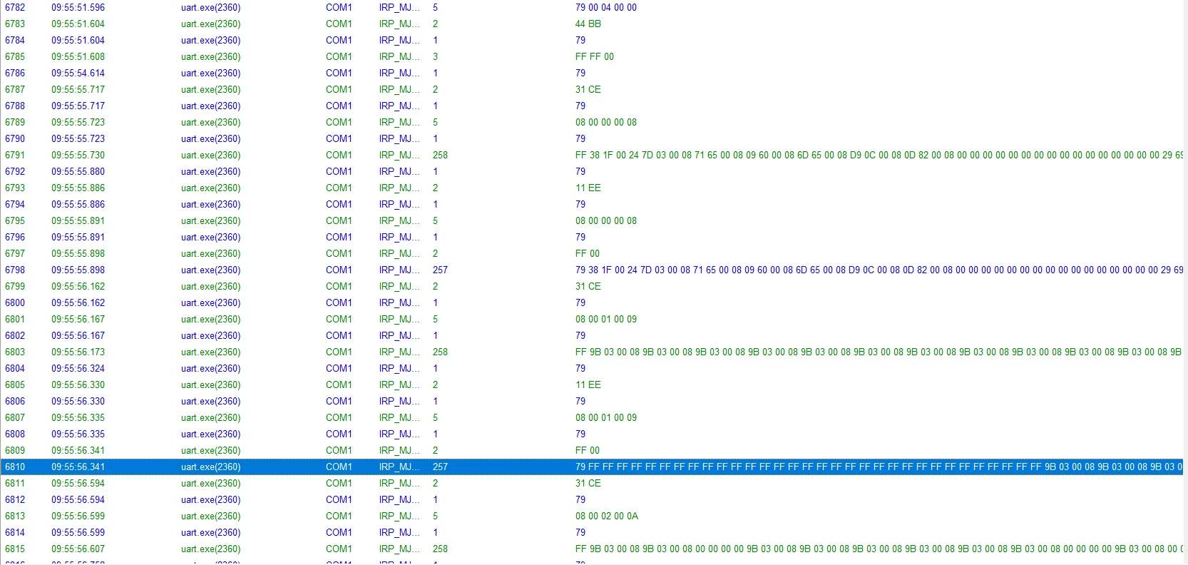Viewport: 1188px width, 565px height.
Task: Click data '31 CE' in row 6811
Action: pyautogui.click(x=588, y=484)
